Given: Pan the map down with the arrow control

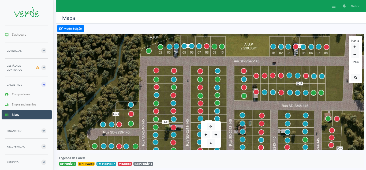Looking at the screenshot, I should point(211,143).
